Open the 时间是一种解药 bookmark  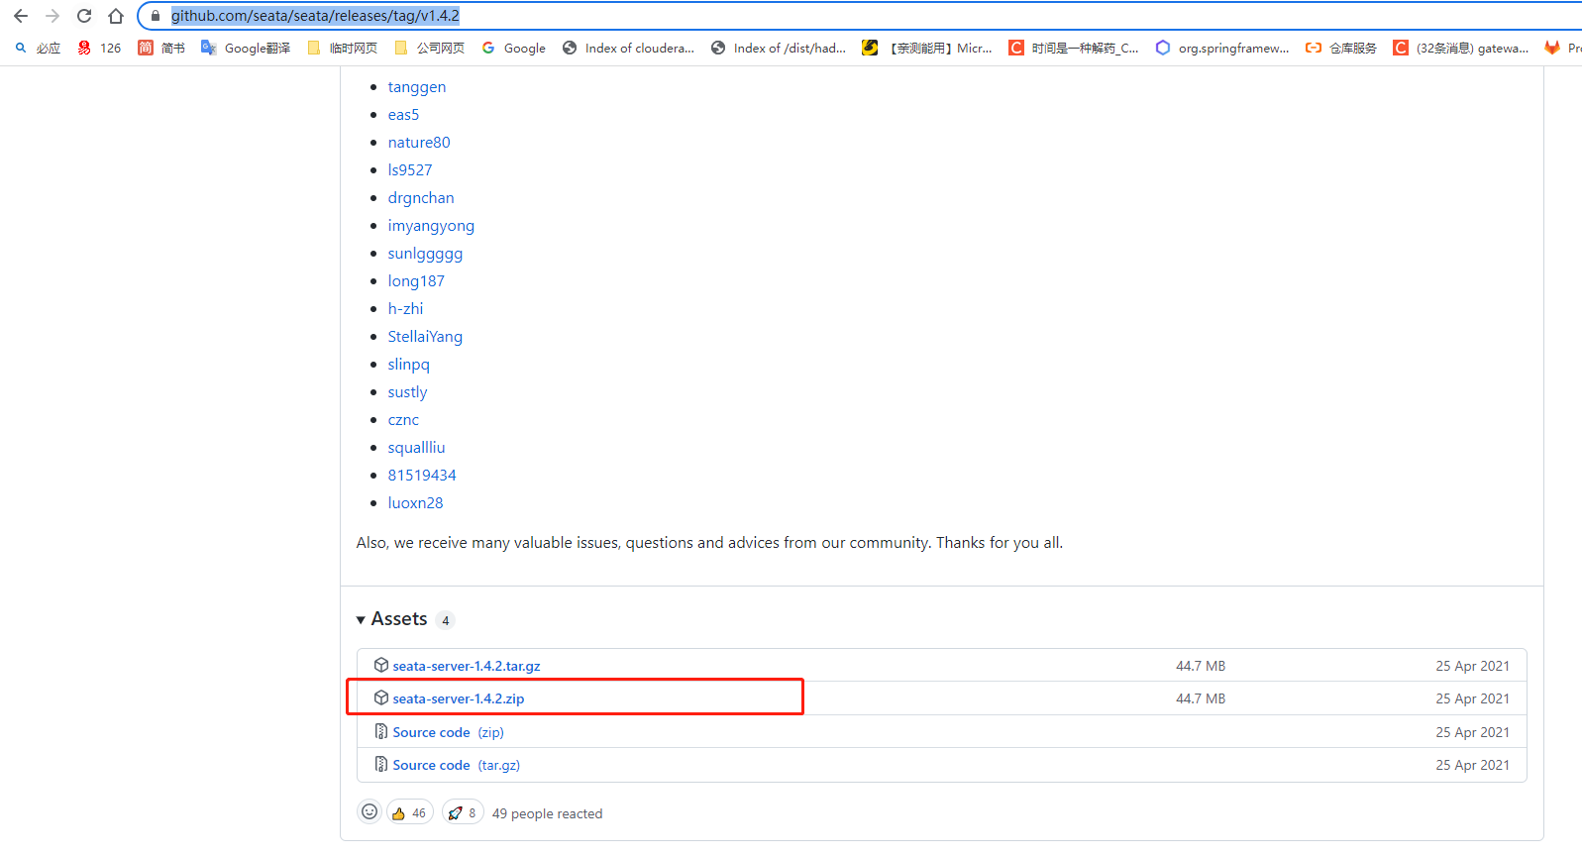pyautogui.click(x=1074, y=48)
